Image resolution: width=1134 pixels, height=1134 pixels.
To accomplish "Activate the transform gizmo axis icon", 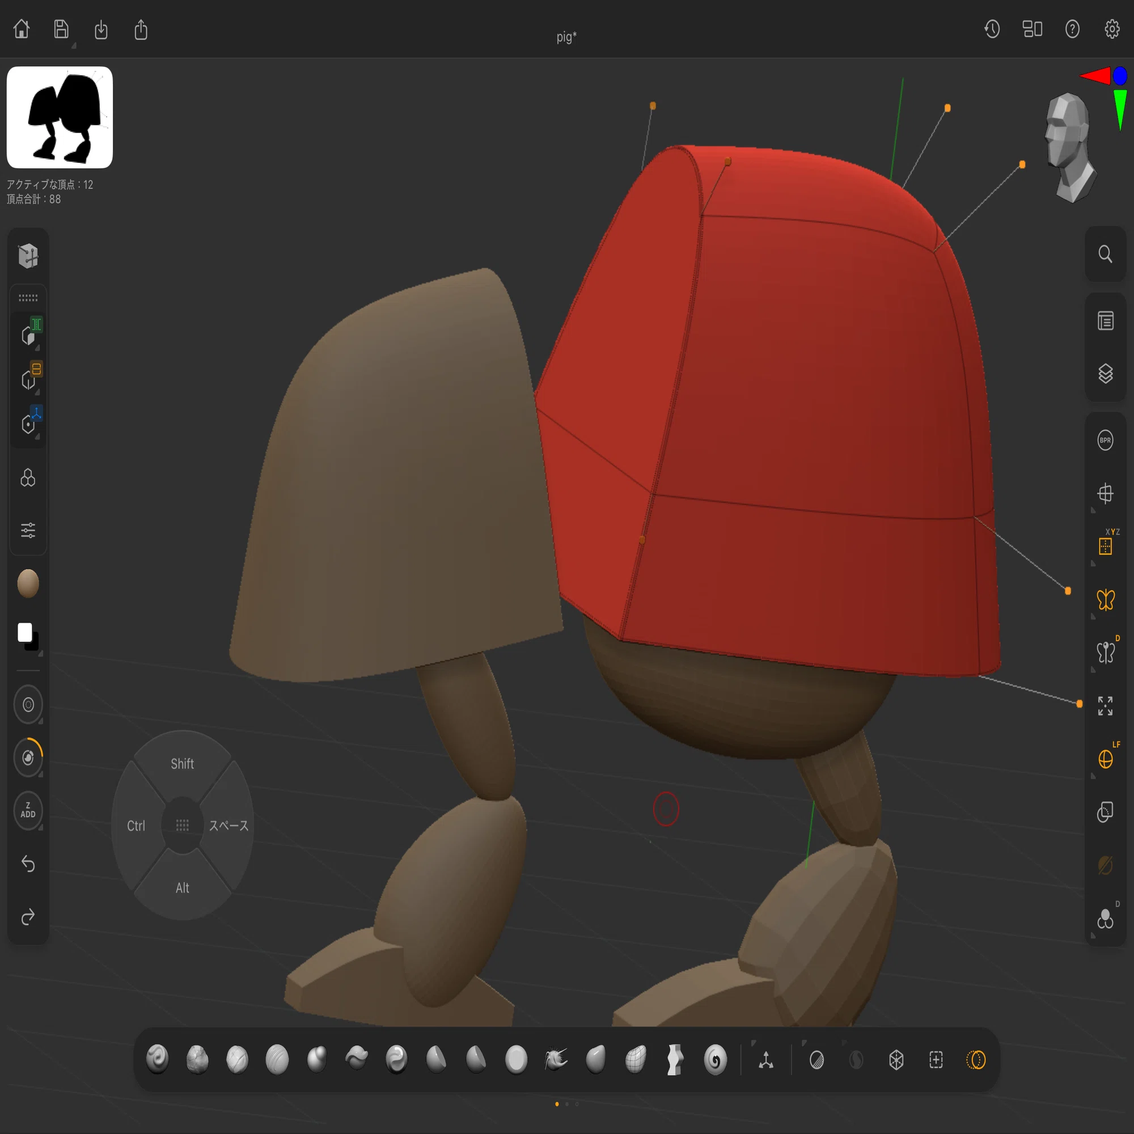I will pyautogui.click(x=766, y=1060).
